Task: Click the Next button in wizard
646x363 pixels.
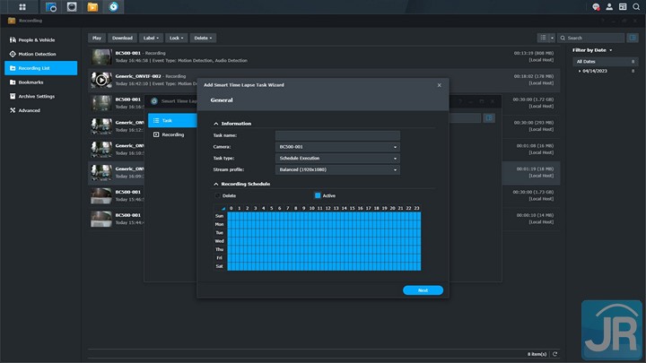Action: click(423, 290)
